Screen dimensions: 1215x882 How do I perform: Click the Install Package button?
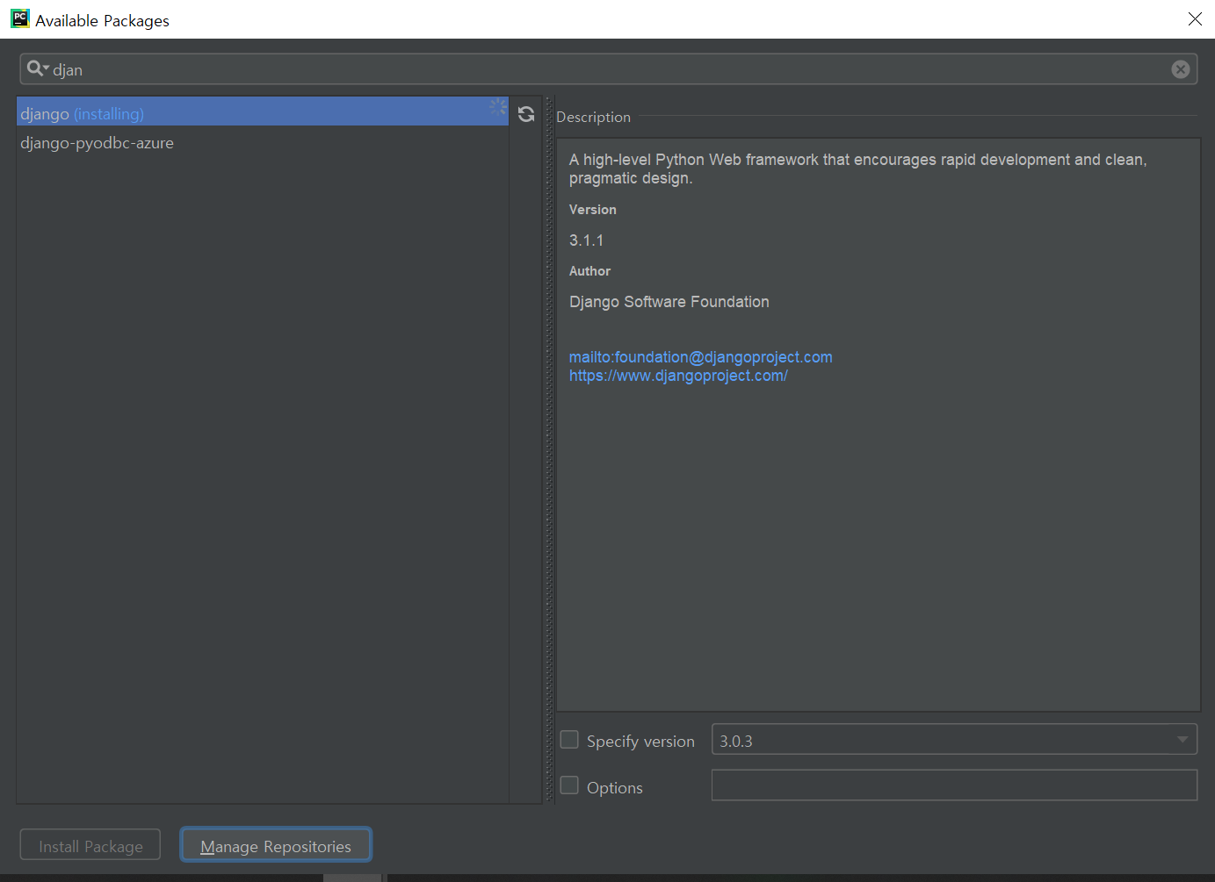tap(90, 845)
